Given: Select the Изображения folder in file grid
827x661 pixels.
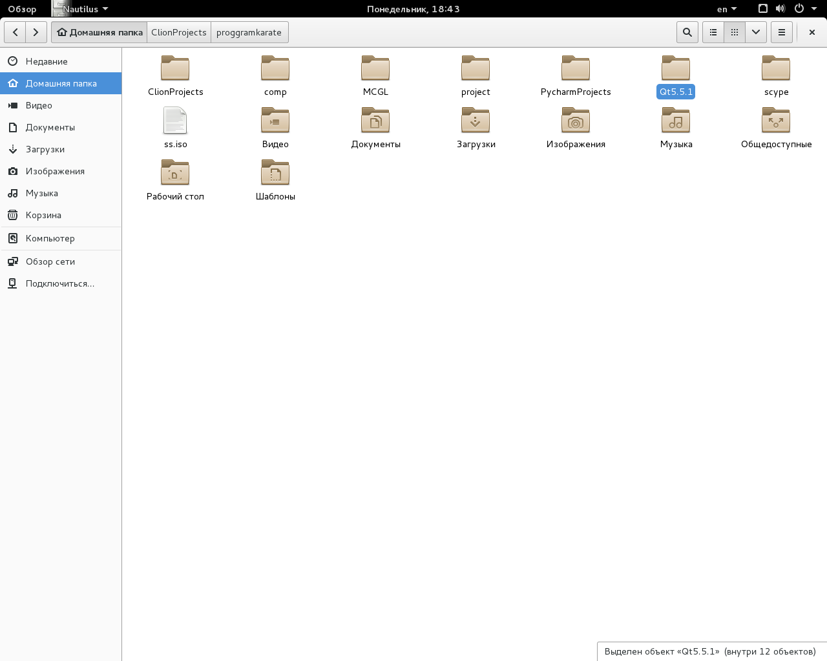Looking at the screenshot, I should [x=576, y=128].
